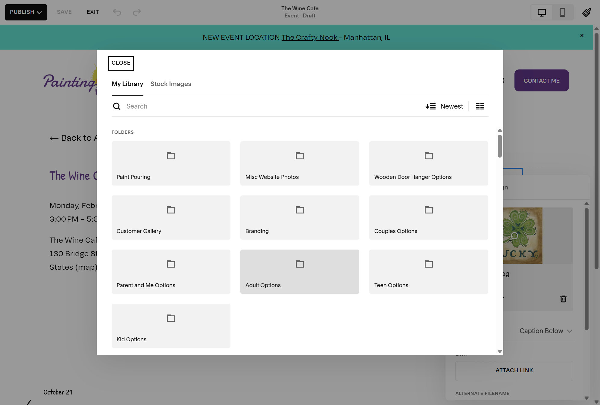600x405 pixels.
Task: Open site styles paintbrush icon
Action: click(x=586, y=12)
